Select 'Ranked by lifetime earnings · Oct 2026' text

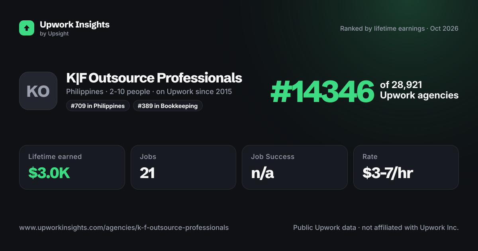coord(399,29)
